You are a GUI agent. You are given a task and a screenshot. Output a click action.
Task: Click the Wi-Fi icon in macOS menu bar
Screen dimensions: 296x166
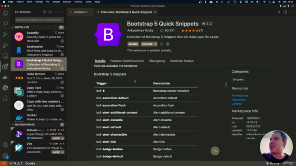(264, 2)
